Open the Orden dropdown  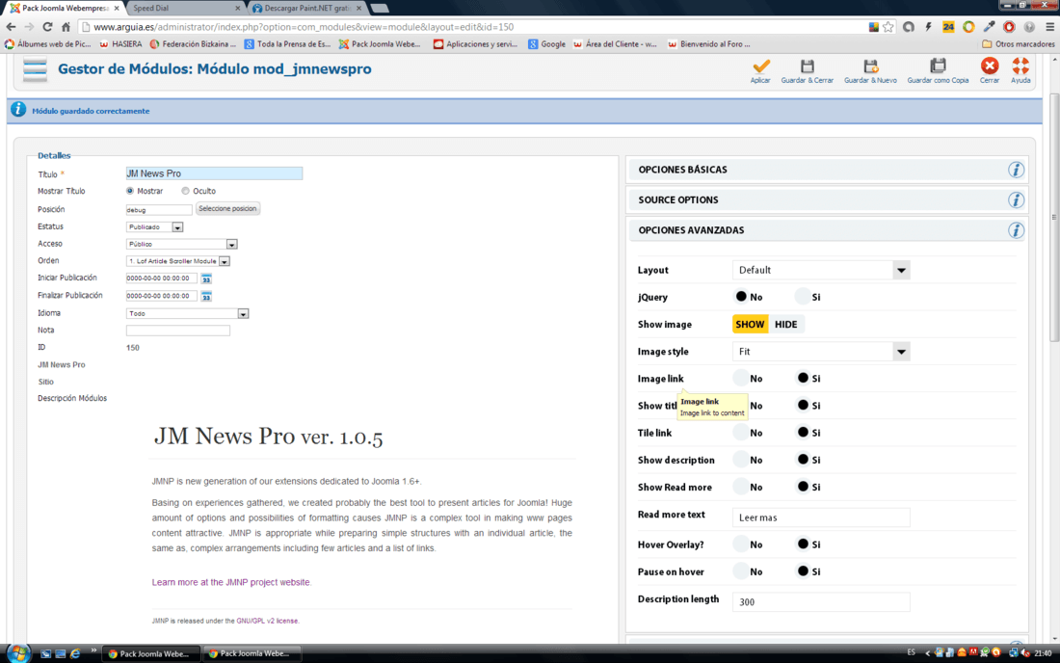(178, 261)
